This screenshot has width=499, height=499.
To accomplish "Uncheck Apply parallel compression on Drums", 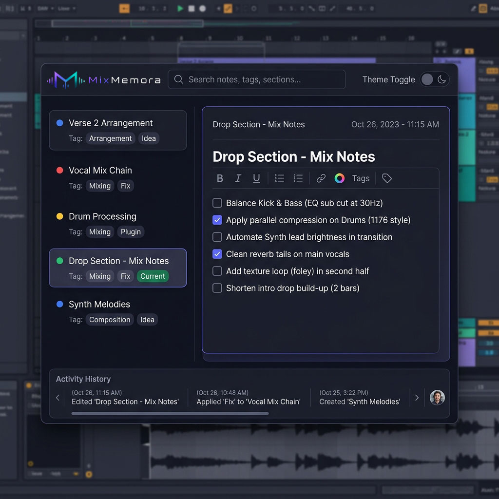I will point(217,220).
